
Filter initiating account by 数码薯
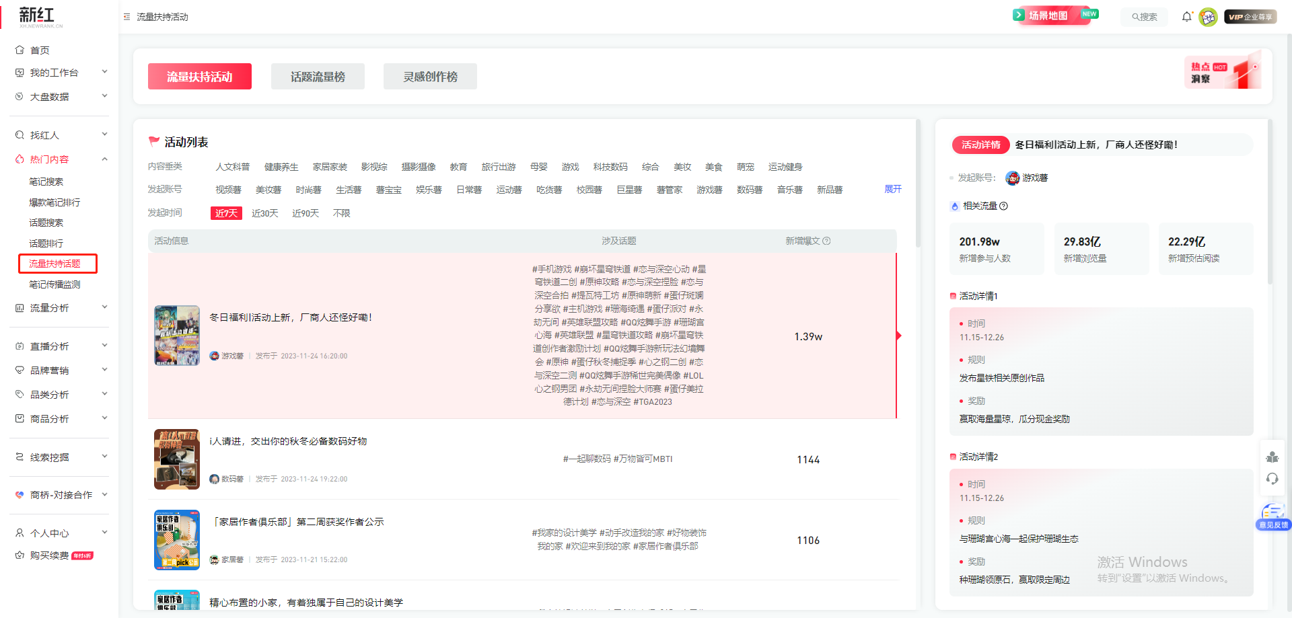750,190
